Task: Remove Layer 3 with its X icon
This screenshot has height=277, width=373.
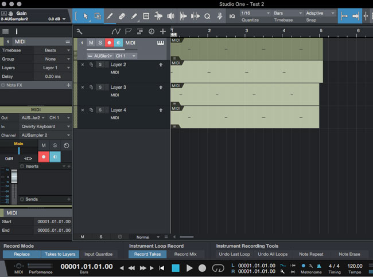Action: 83,88
